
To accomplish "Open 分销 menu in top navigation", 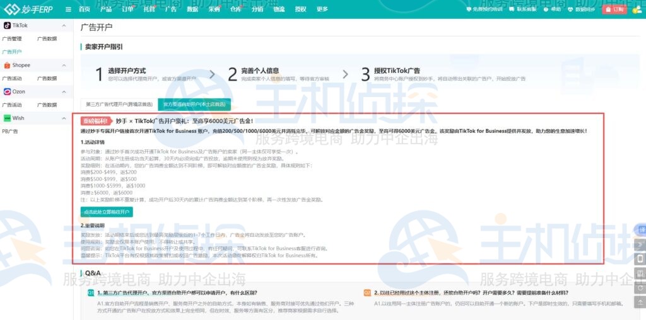I will click(257, 9).
